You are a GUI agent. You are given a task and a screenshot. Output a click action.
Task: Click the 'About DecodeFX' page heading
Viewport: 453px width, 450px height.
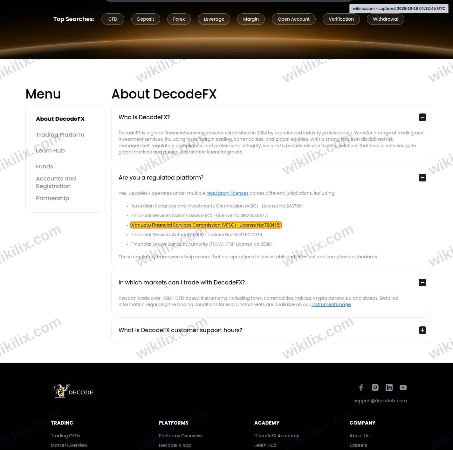(x=164, y=94)
